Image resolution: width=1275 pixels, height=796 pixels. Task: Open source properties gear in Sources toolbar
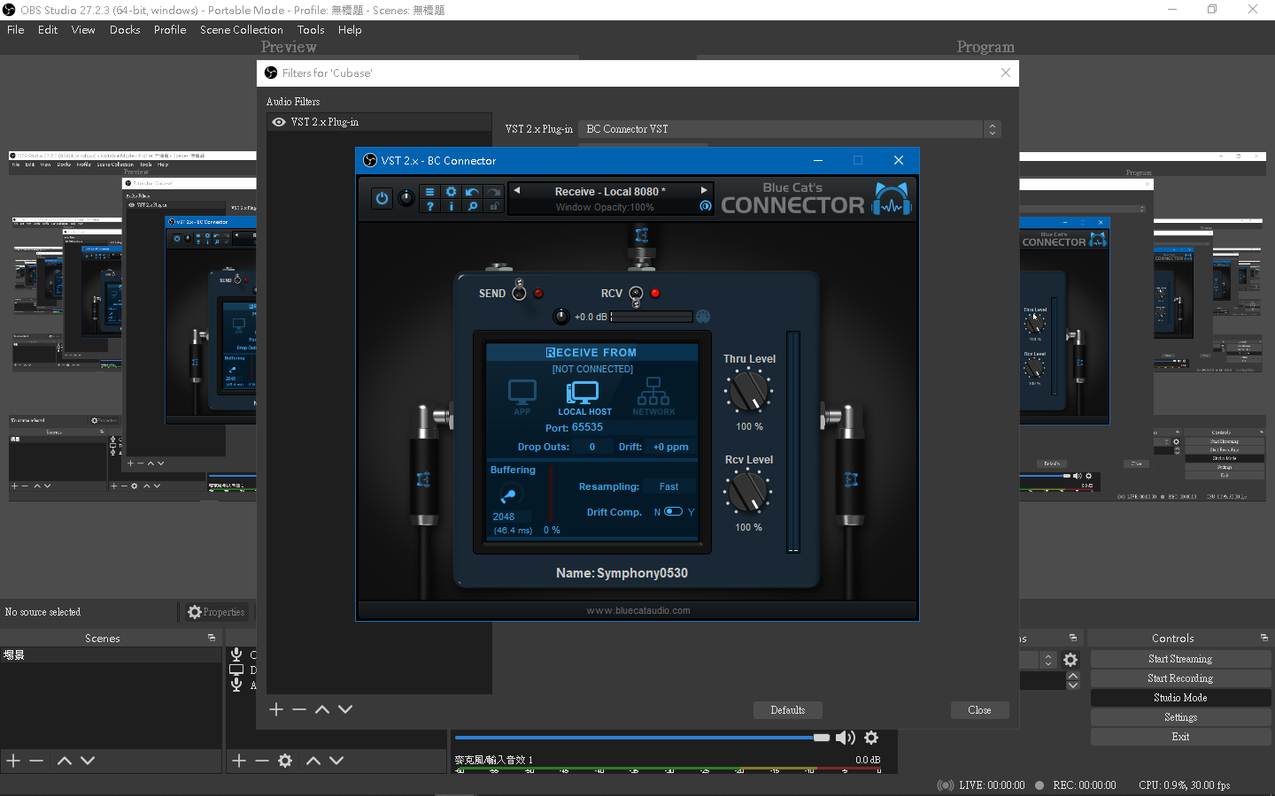(285, 761)
